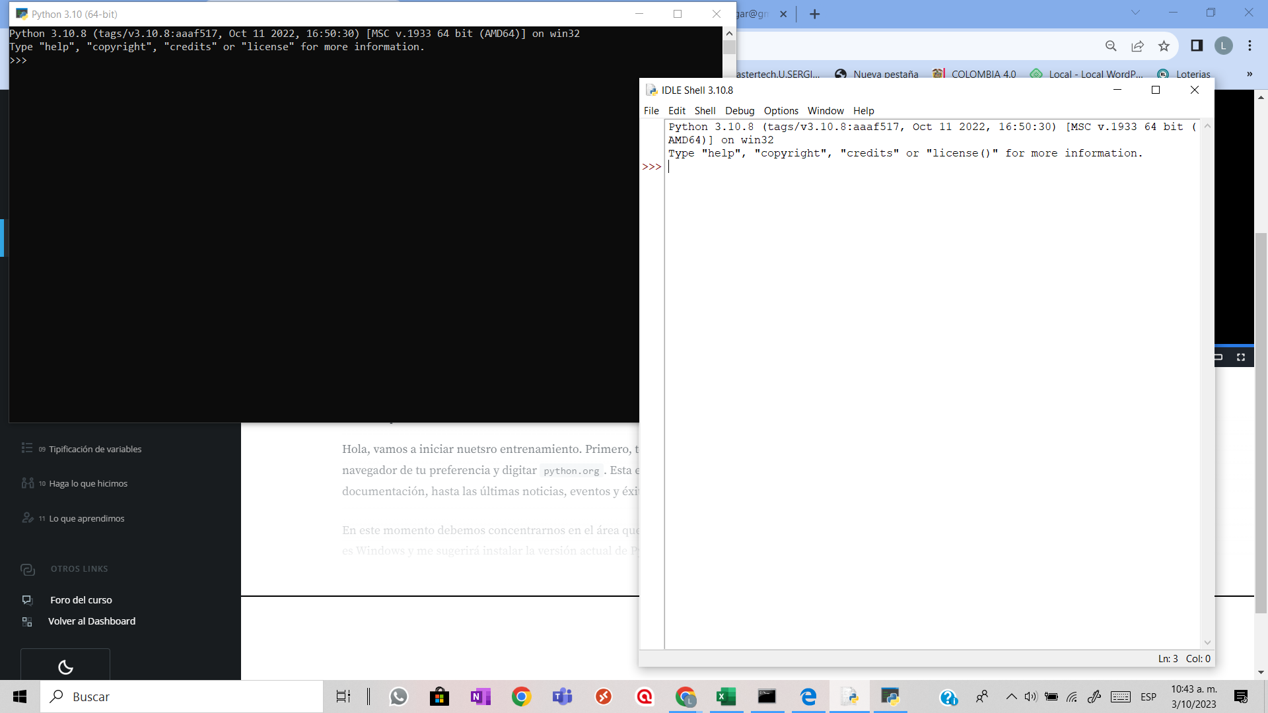Click the Edit menu in IDLE Shell
The width and height of the screenshot is (1268, 713).
[x=677, y=110]
